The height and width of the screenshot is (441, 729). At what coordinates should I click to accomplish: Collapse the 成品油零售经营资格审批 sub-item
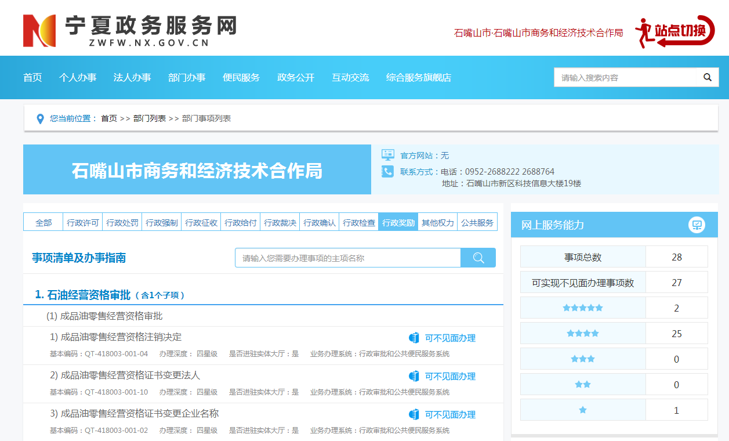[104, 316]
